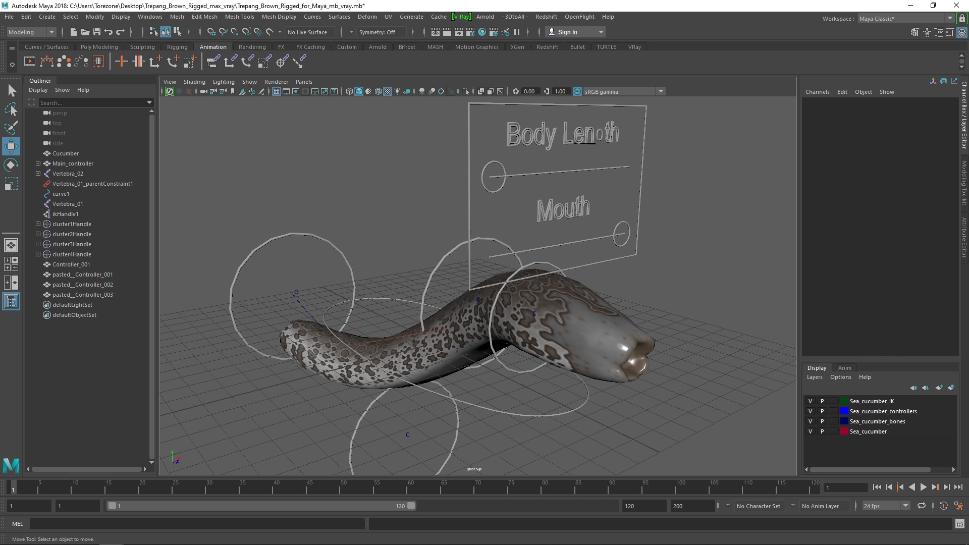Viewport: 969px width, 545px height.
Task: Open the Sign In dropdown
Action: [x=575, y=32]
